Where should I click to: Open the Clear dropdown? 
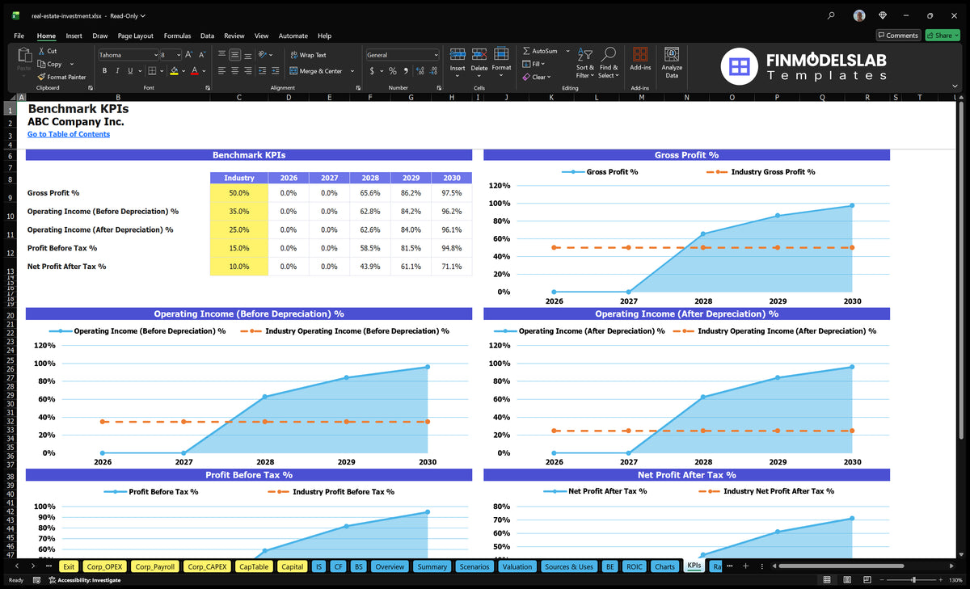[x=537, y=78]
